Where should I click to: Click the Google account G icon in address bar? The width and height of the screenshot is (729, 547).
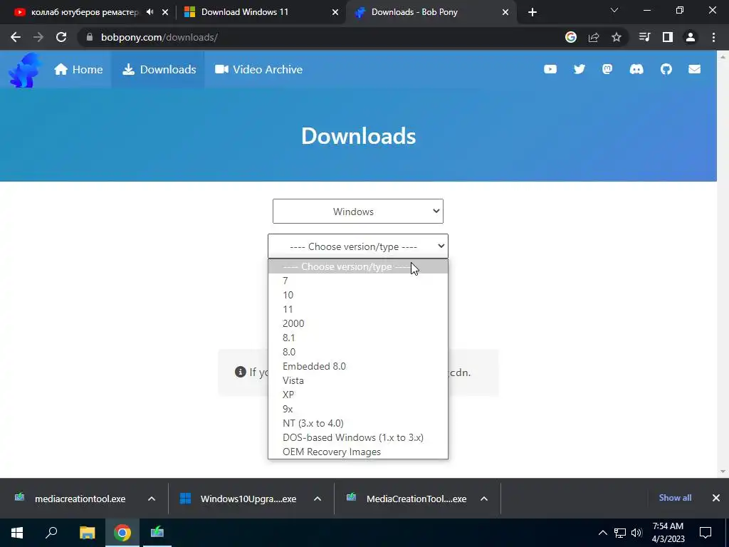570,37
